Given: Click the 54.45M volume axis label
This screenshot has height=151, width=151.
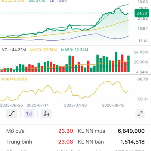Looking at the screenshot, I should [x=141, y=52].
